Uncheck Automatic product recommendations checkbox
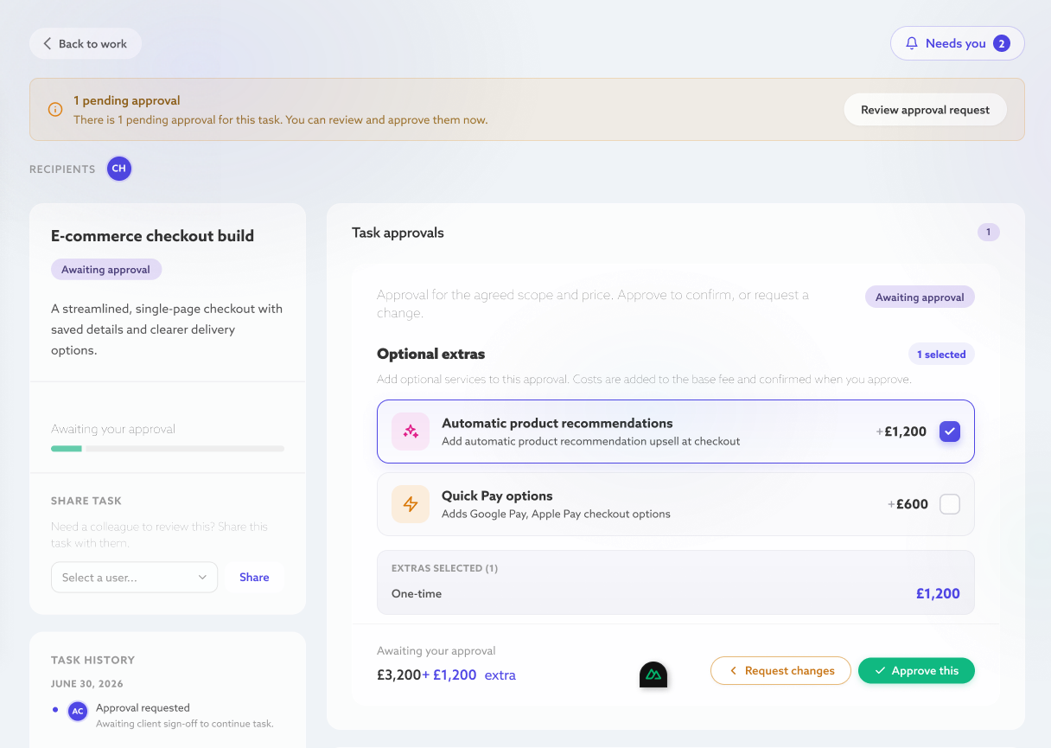 pos(949,432)
